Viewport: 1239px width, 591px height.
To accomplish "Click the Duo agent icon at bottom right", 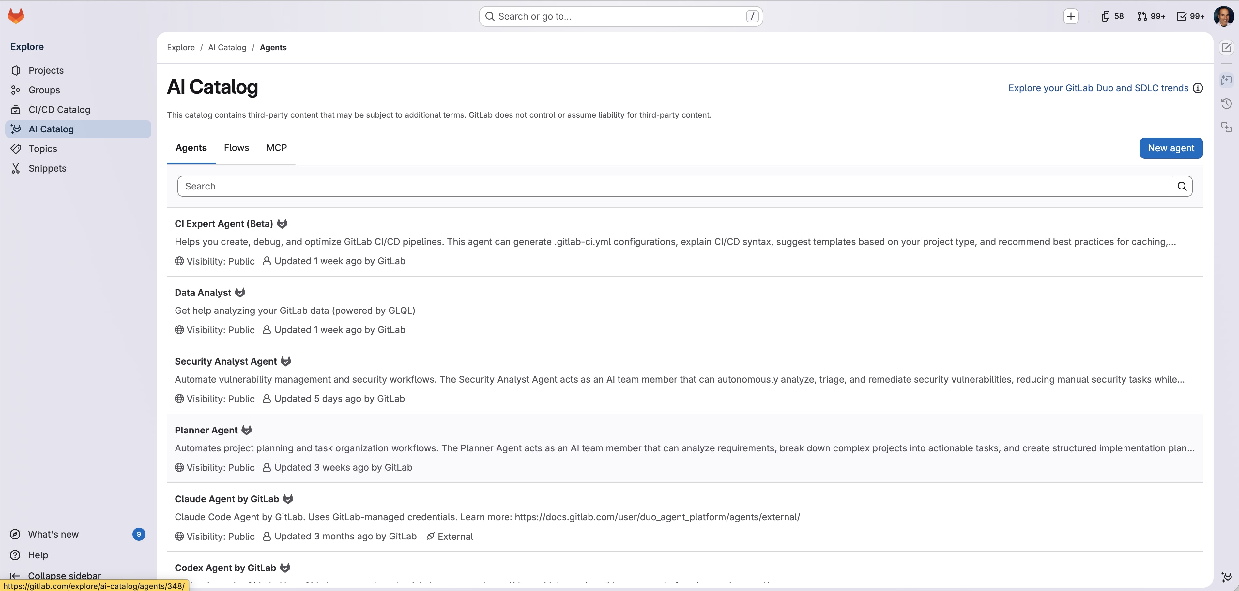I will (1227, 577).
